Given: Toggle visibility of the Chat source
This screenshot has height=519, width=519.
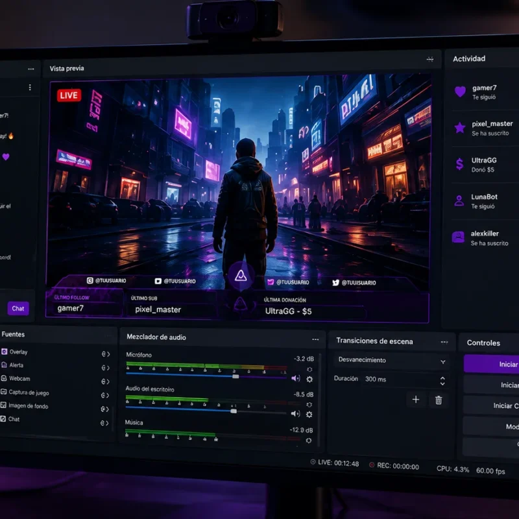Looking at the screenshot, I should click(103, 423).
